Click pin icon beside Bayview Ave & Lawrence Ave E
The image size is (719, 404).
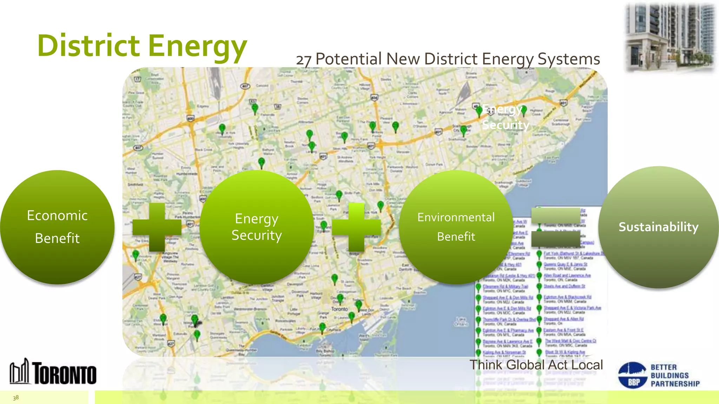(478, 343)
